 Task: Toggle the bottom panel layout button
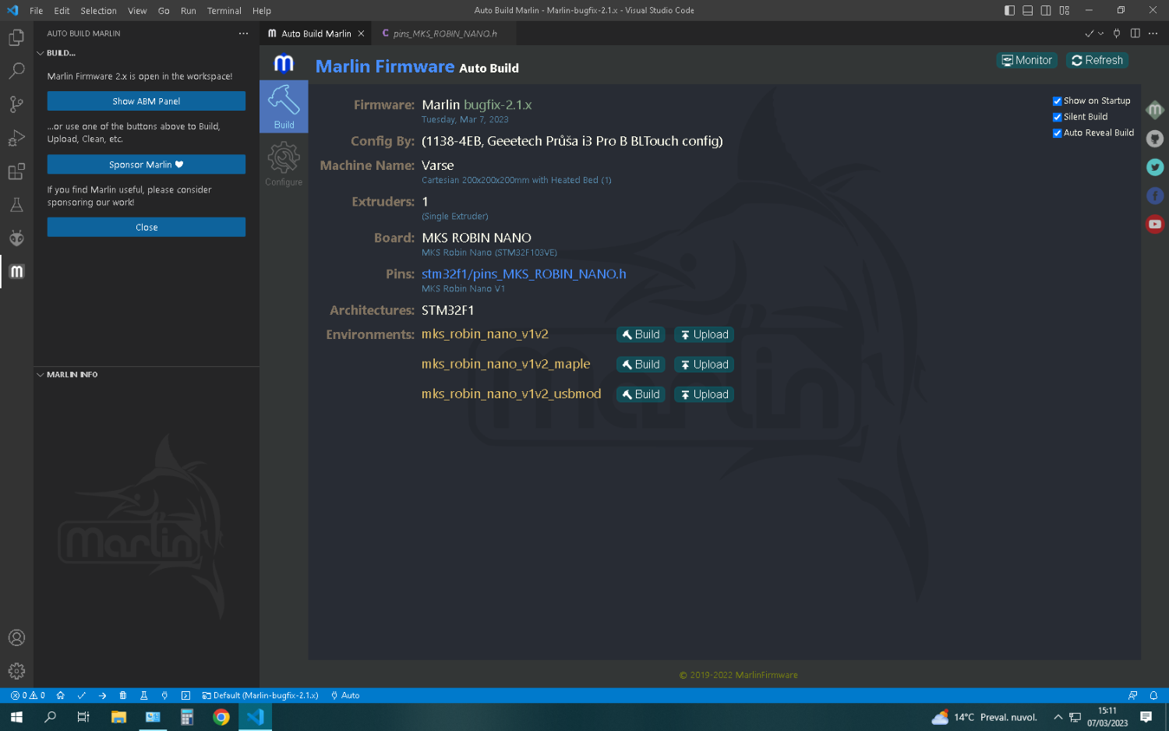1028,10
